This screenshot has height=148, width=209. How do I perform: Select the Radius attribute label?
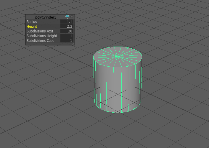point(32,22)
